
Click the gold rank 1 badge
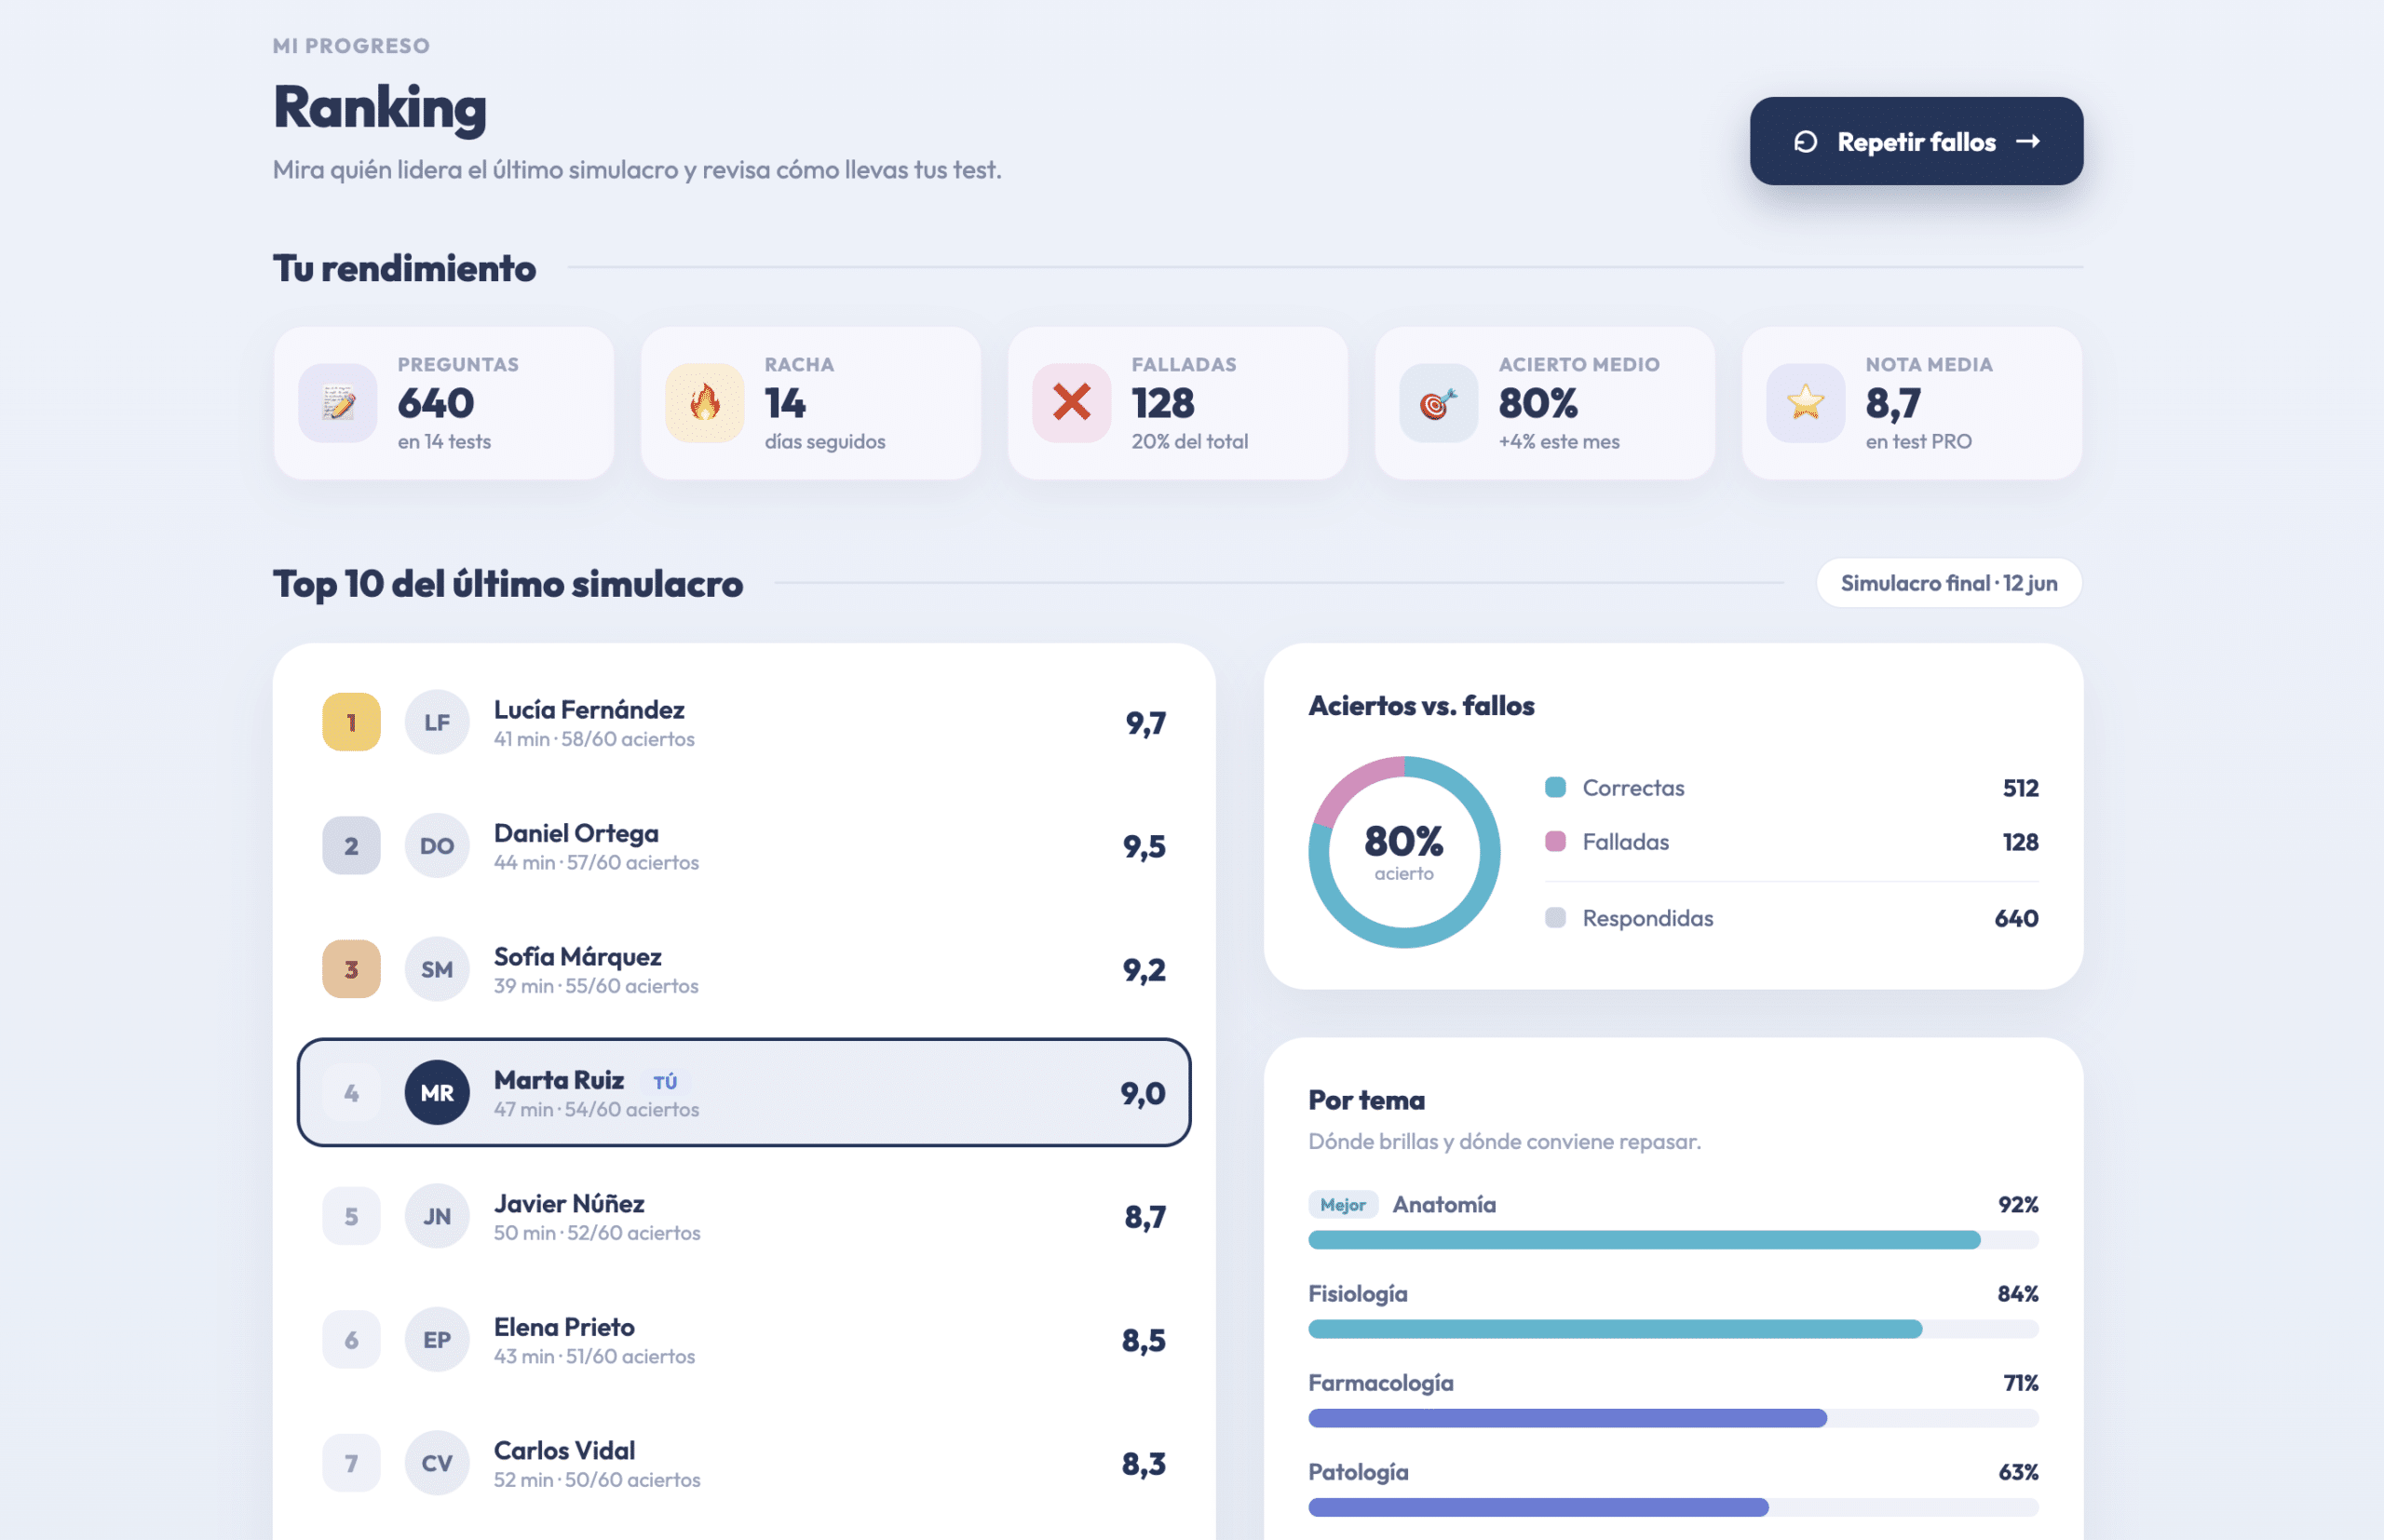(x=351, y=722)
